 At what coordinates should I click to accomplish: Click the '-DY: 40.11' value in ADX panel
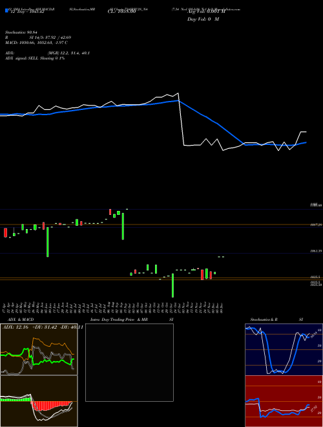[71, 327]
